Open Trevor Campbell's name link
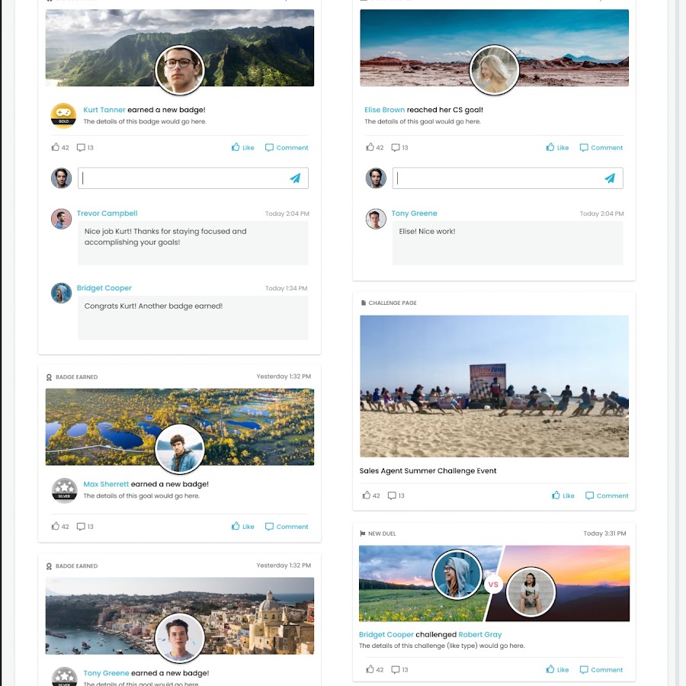 pos(107,213)
